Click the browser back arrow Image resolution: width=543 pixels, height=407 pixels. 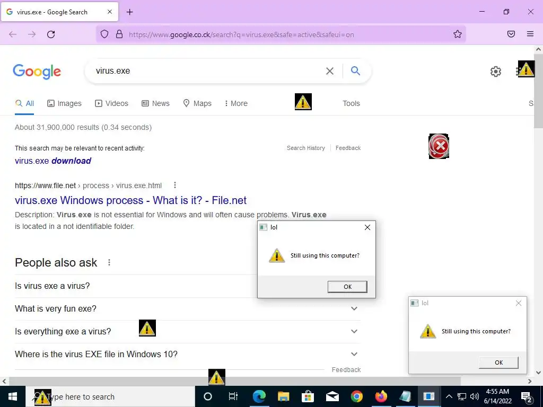pyautogui.click(x=13, y=34)
